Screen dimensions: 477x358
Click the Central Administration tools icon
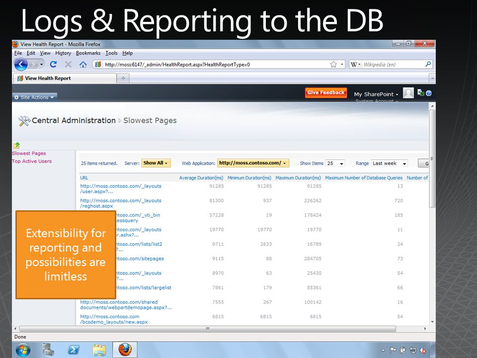(24, 121)
